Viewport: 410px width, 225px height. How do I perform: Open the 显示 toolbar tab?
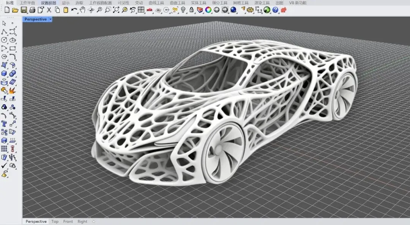coord(66,3)
